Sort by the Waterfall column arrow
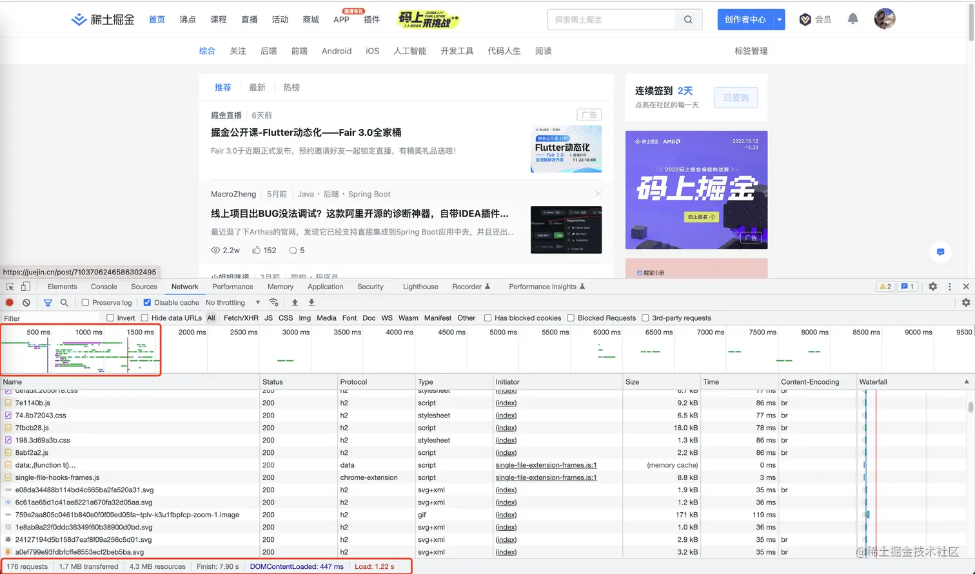 pyautogui.click(x=966, y=382)
